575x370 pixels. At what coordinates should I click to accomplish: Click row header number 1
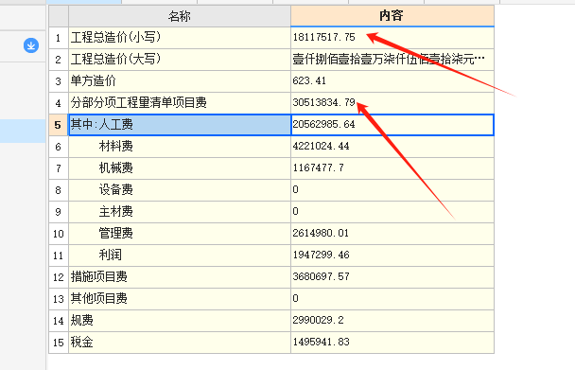59,38
